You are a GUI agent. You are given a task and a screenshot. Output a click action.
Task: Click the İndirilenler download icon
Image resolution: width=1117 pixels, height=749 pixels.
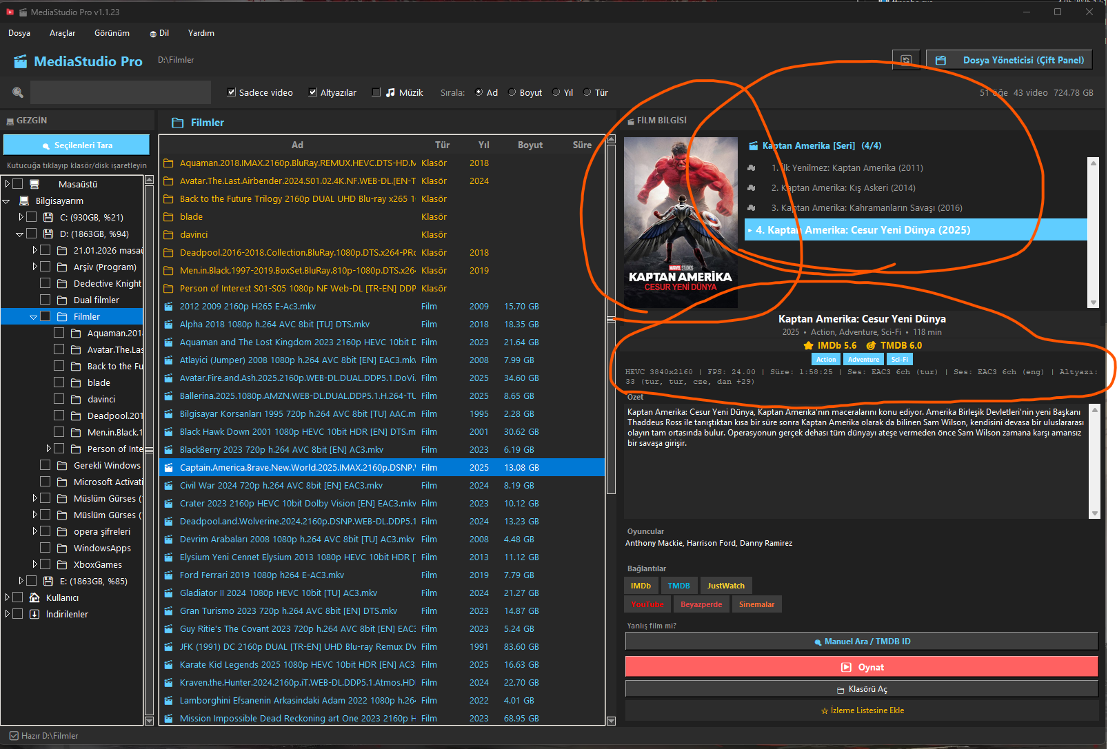coord(34,614)
